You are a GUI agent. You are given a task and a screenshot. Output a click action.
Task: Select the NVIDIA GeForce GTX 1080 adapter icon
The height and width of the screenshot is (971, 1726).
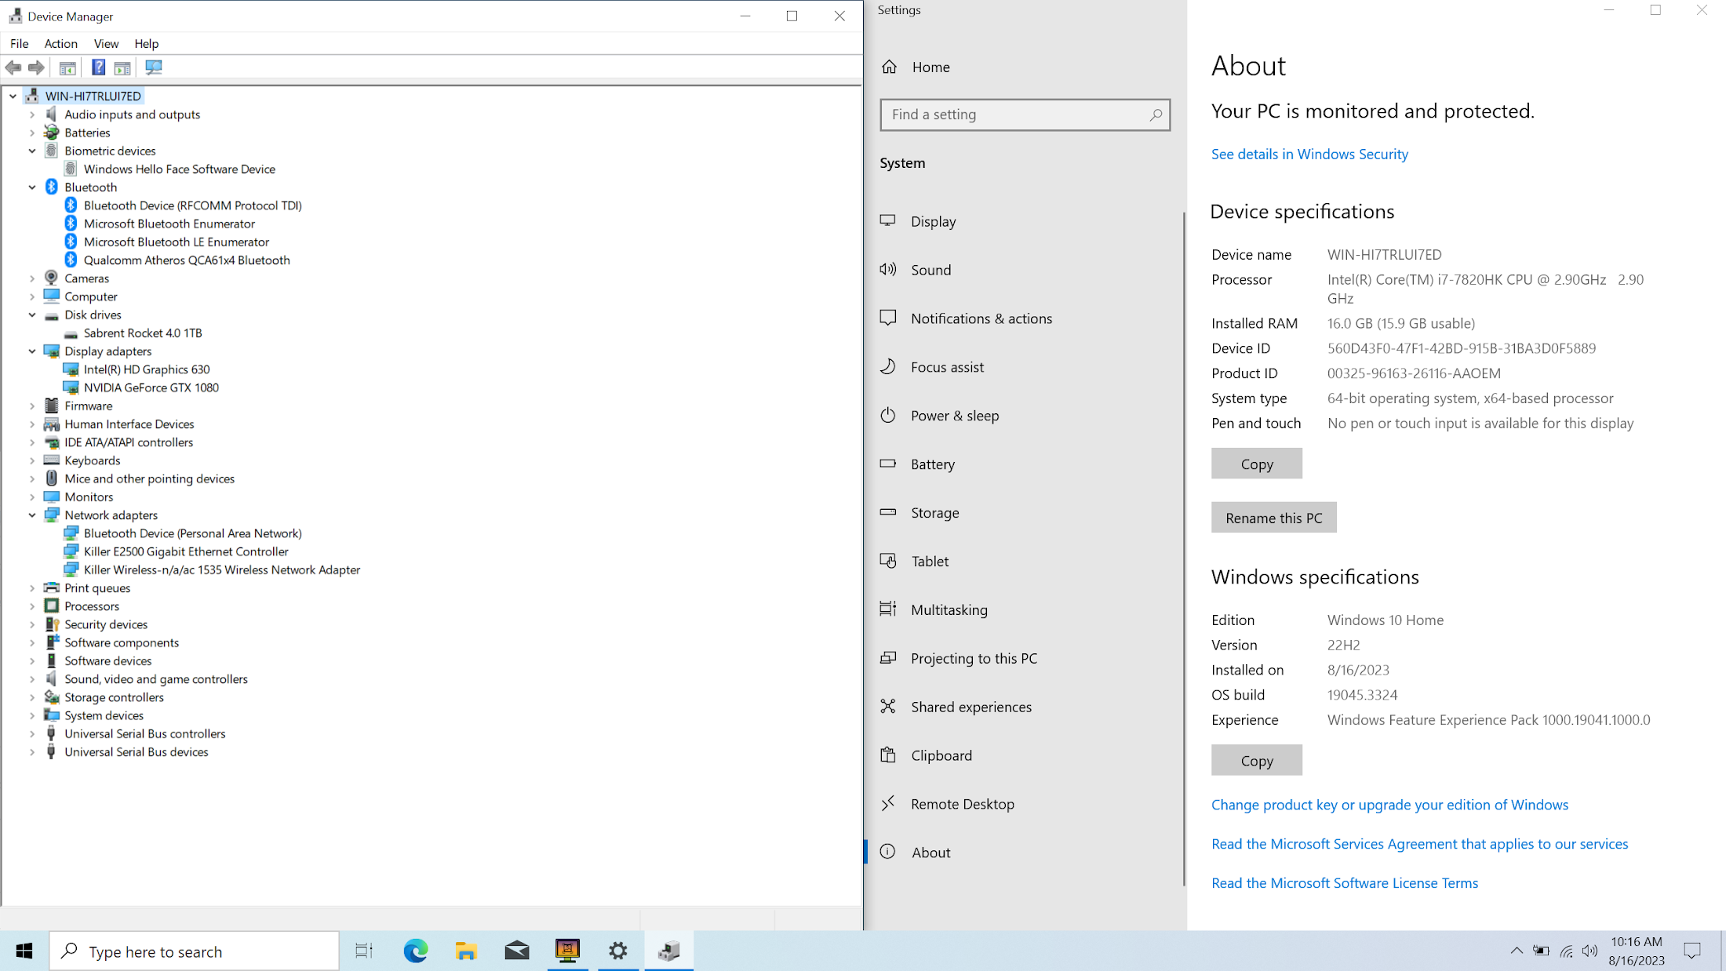click(71, 387)
